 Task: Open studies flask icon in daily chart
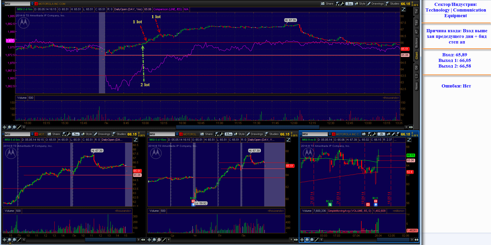tap(398, 134)
